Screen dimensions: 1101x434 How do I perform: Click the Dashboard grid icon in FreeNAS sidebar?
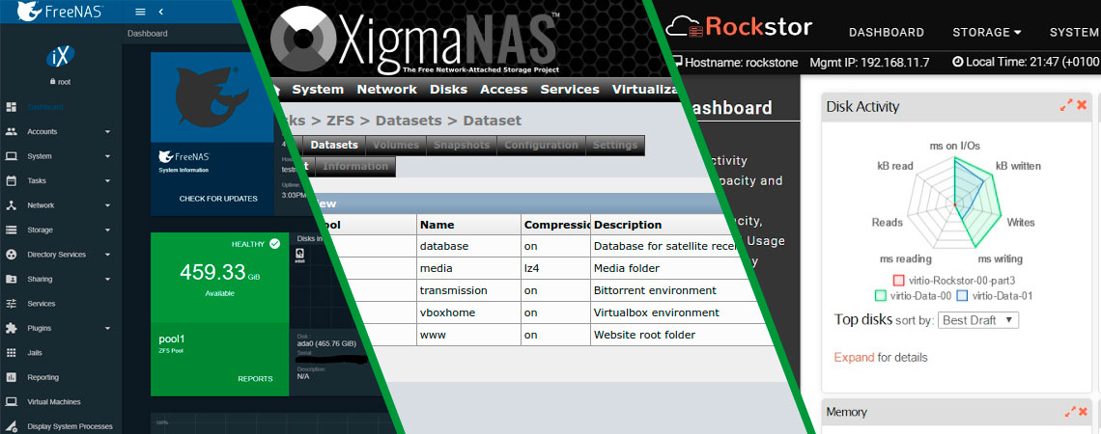12,107
